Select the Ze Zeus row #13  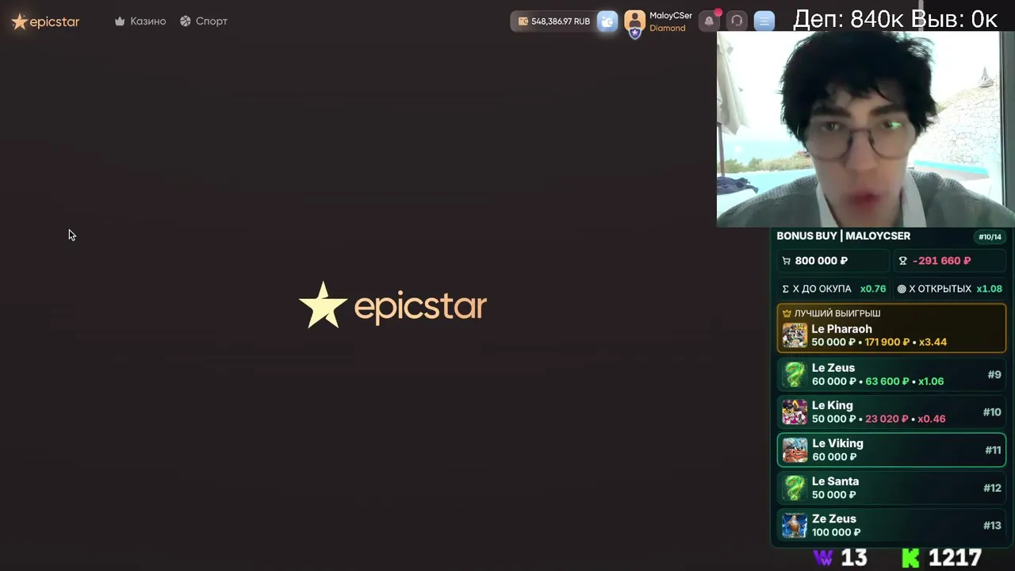(891, 525)
